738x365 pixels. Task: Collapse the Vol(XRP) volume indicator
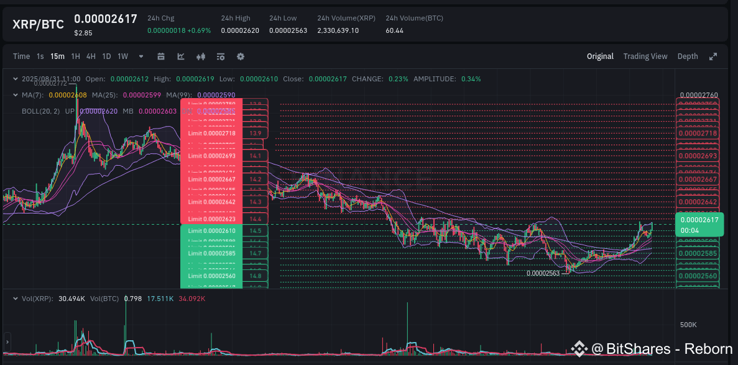16,299
